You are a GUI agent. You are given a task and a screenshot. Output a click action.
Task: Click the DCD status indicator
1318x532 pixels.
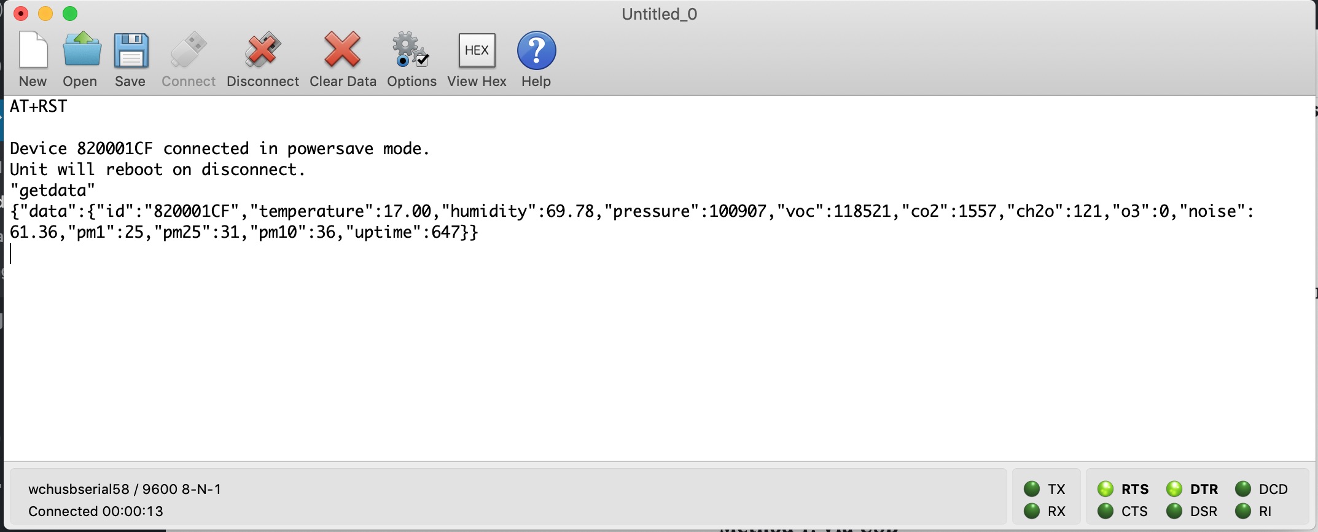tap(1244, 488)
